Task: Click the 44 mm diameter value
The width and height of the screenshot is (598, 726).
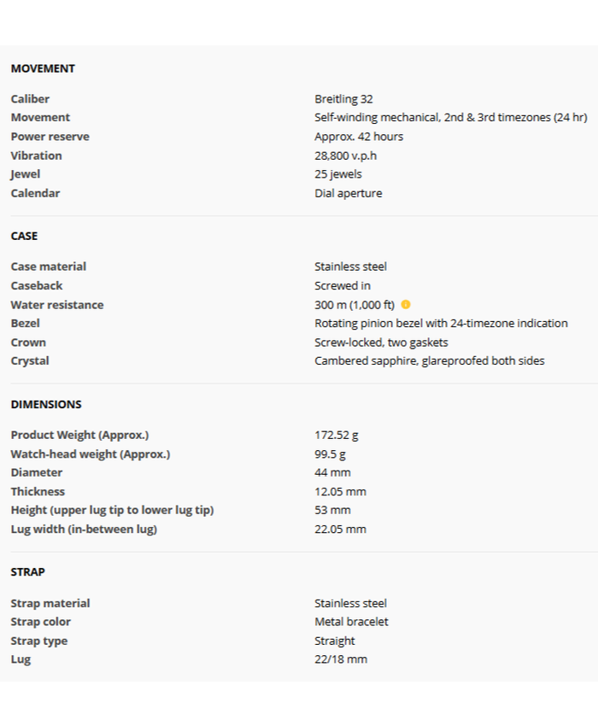Action: point(332,472)
